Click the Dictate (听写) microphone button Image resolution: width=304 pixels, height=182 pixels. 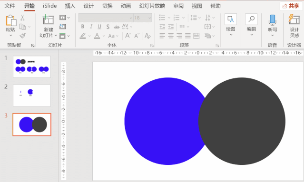(x=273, y=25)
